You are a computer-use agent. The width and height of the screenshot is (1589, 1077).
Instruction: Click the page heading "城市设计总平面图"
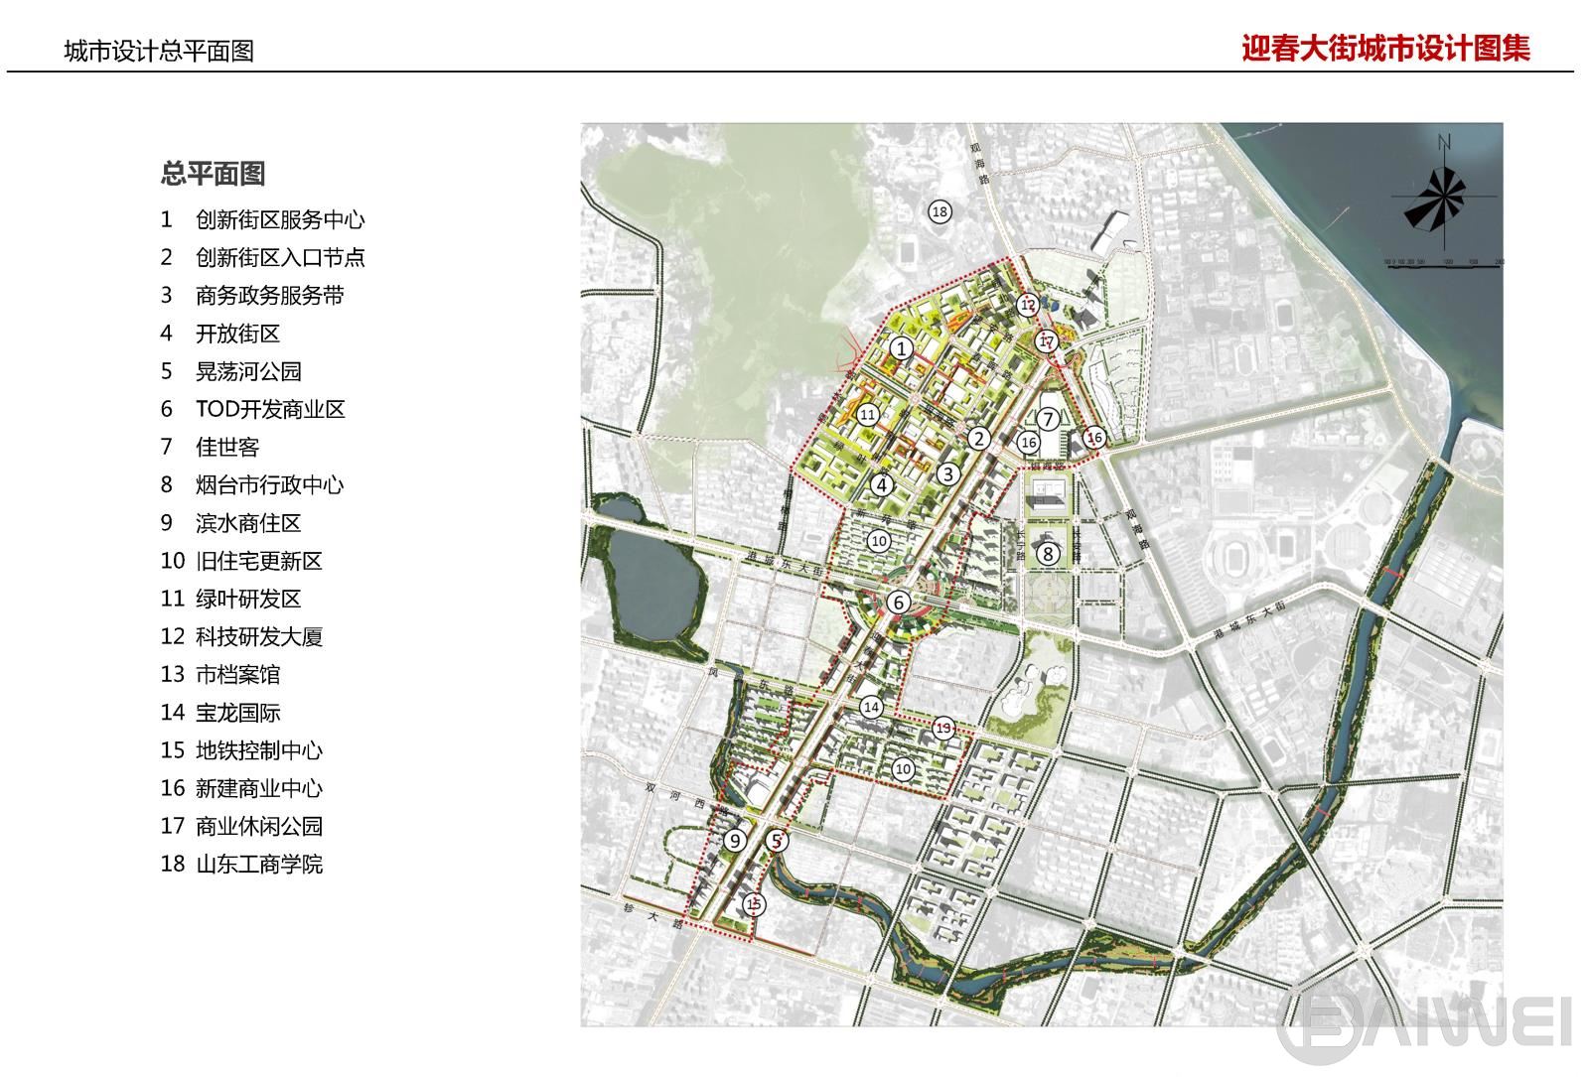tap(159, 52)
